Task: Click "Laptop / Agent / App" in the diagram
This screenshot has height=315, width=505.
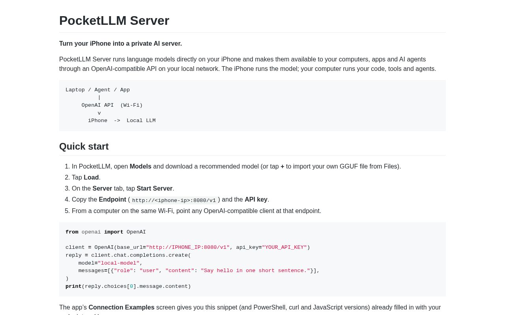Action: pyautogui.click(x=97, y=90)
